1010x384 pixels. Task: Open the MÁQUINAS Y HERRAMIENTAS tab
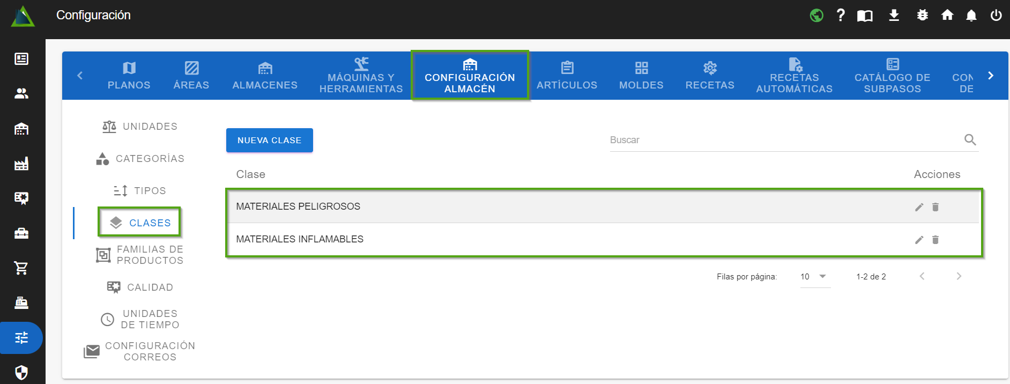361,76
